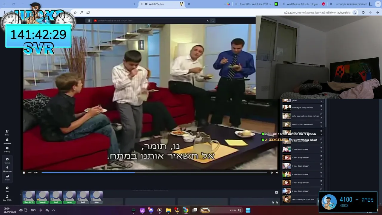Select the electro participant tile
This screenshot has width=382, height=215.
(69, 198)
